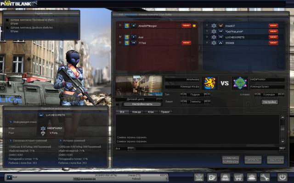Click the left arrow of the Тип selector
The width and height of the screenshot is (294, 183).
coord(183,95)
